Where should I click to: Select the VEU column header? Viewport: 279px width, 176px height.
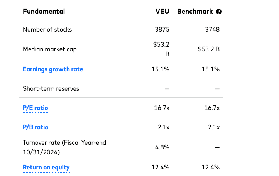click(x=162, y=11)
